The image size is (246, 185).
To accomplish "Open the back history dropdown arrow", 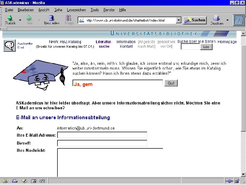I will [x=20, y=20].
